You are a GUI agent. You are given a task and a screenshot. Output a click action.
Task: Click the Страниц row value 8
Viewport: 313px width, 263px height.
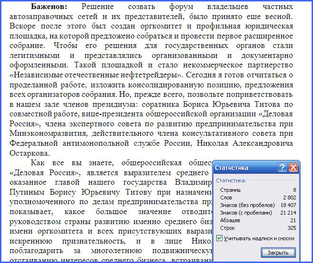[x=295, y=190]
